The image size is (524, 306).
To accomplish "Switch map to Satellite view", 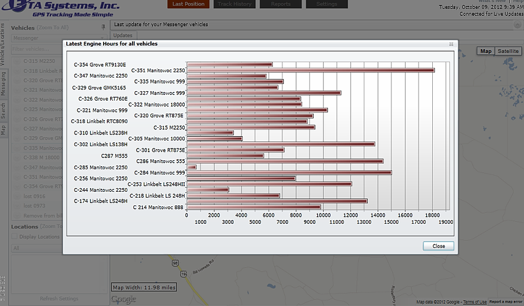I will (508, 51).
